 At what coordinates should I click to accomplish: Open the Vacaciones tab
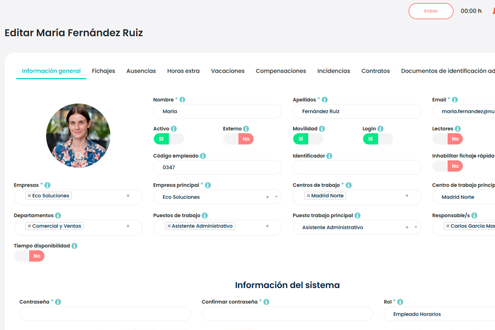click(x=228, y=71)
